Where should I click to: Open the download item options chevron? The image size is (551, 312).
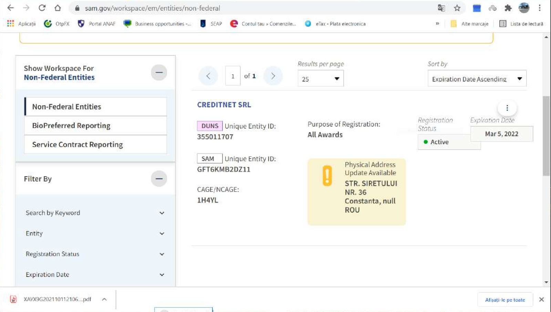pos(104,299)
